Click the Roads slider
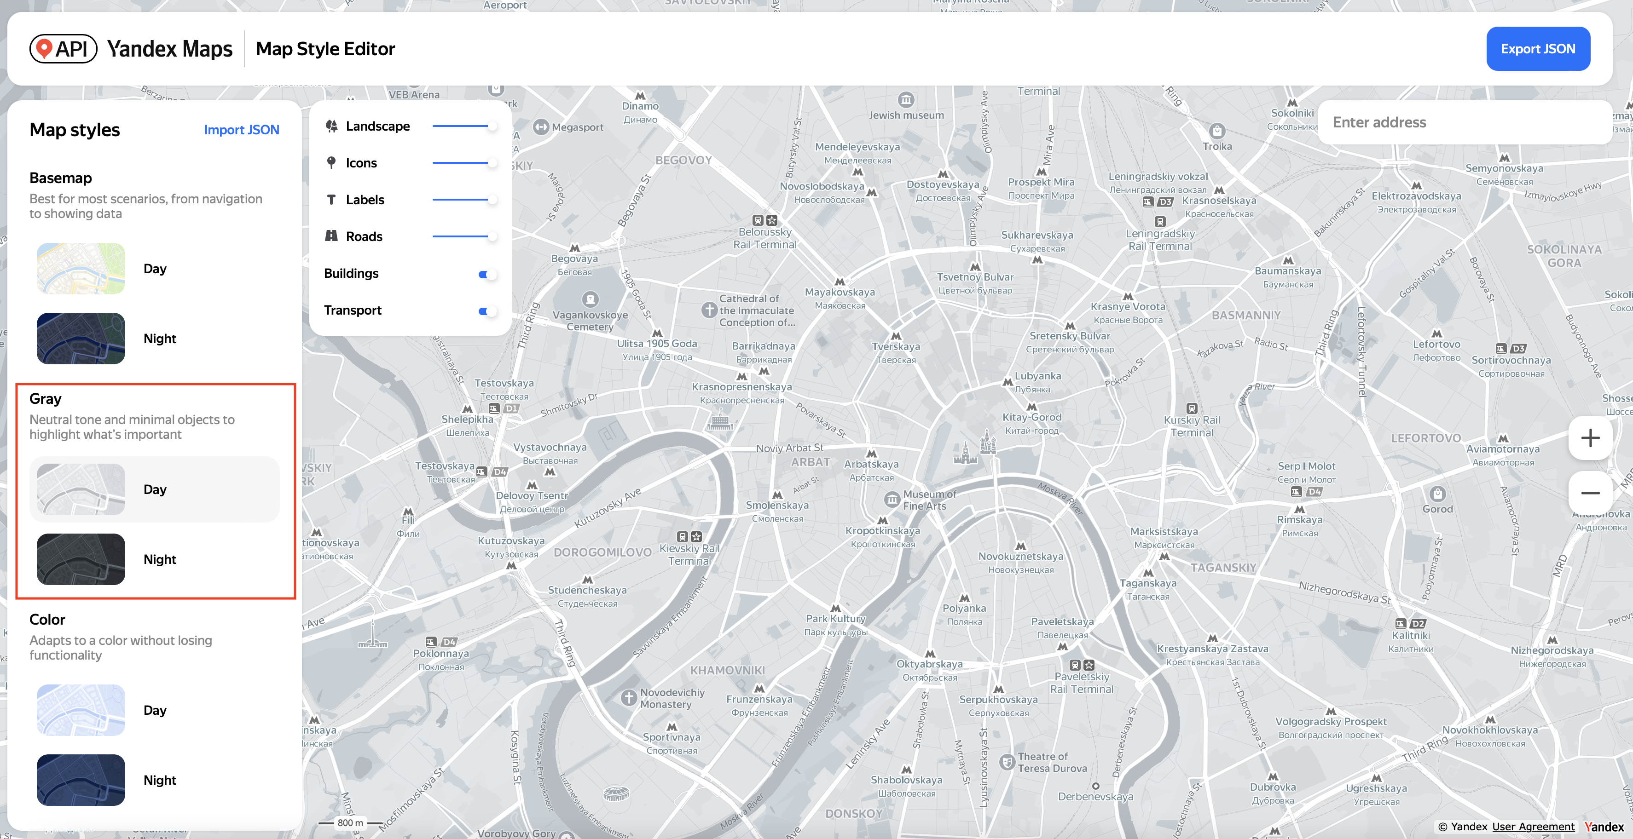Image resolution: width=1633 pixels, height=839 pixels. point(464,236)
